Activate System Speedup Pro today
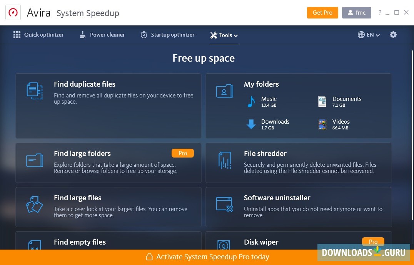 207,257
